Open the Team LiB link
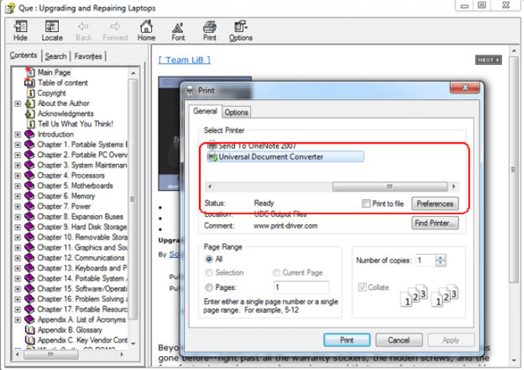524x370 pixels. (184, 60)
